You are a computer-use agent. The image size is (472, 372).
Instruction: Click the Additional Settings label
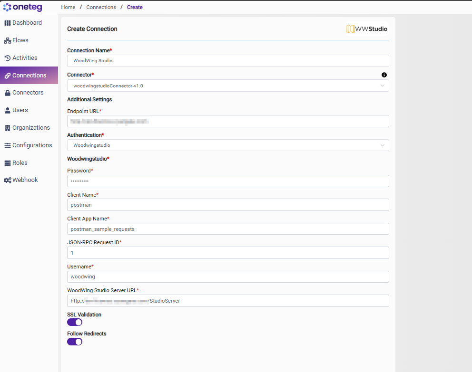(x=89, y=99)
